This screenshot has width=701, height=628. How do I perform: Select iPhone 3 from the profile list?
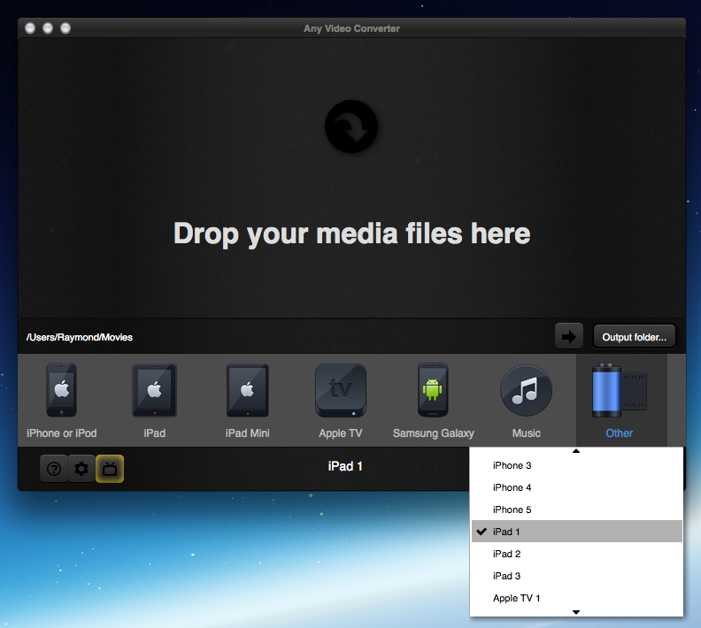[x=512, y=465]
